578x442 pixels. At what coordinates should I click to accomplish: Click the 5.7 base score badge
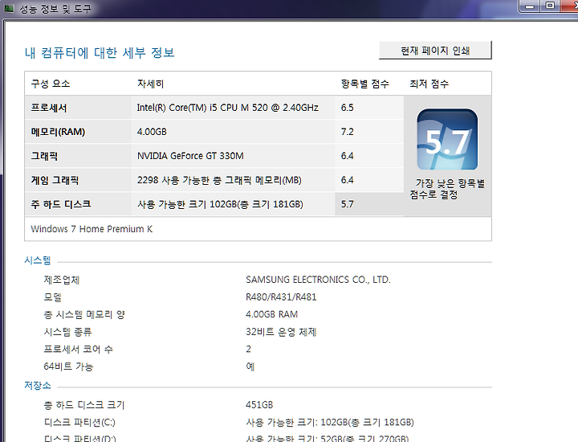point(447,140)
